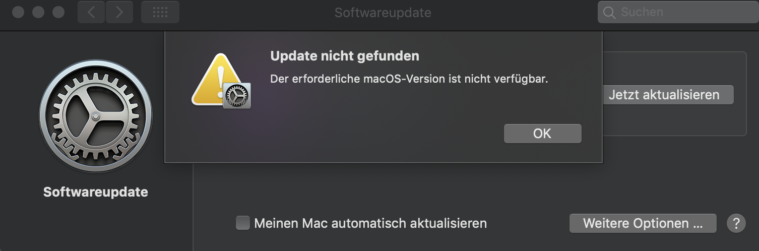
Task: Click the macOS-Version nicht verfügbar message
Action: pyautogui.click(x=409, y=79)
